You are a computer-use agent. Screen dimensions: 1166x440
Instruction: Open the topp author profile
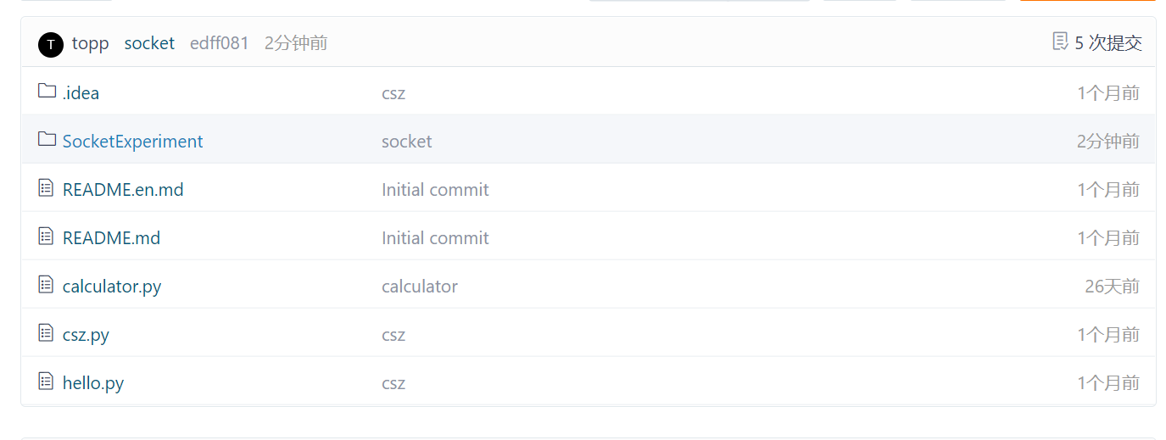tap(91, 43)
